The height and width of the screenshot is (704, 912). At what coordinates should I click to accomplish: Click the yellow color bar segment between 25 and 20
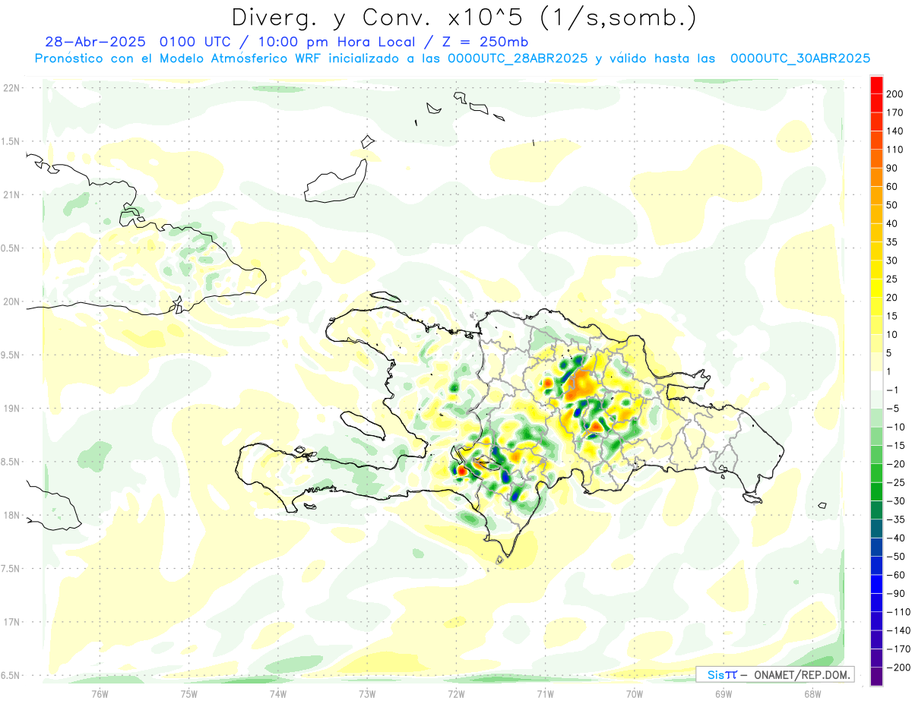coord(877,289)
